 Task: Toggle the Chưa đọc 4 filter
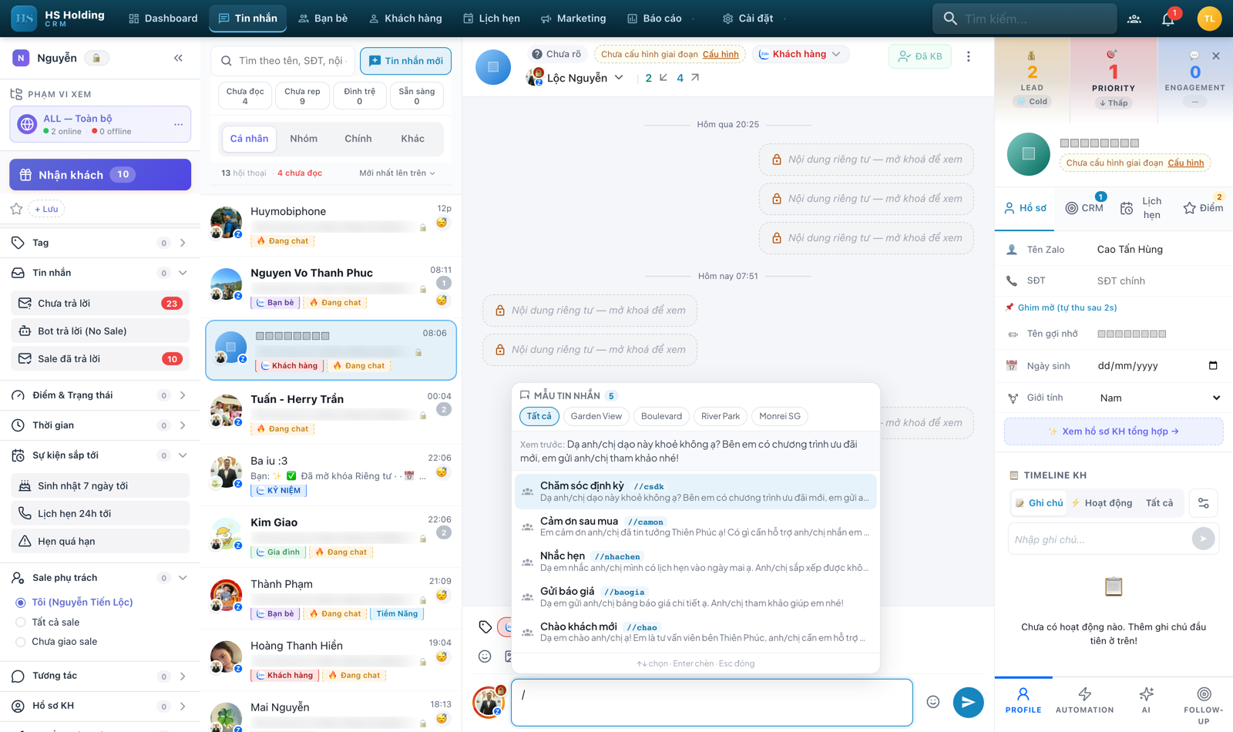(245, 96)
